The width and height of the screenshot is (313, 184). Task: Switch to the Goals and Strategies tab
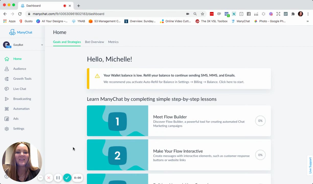point(67,42)
